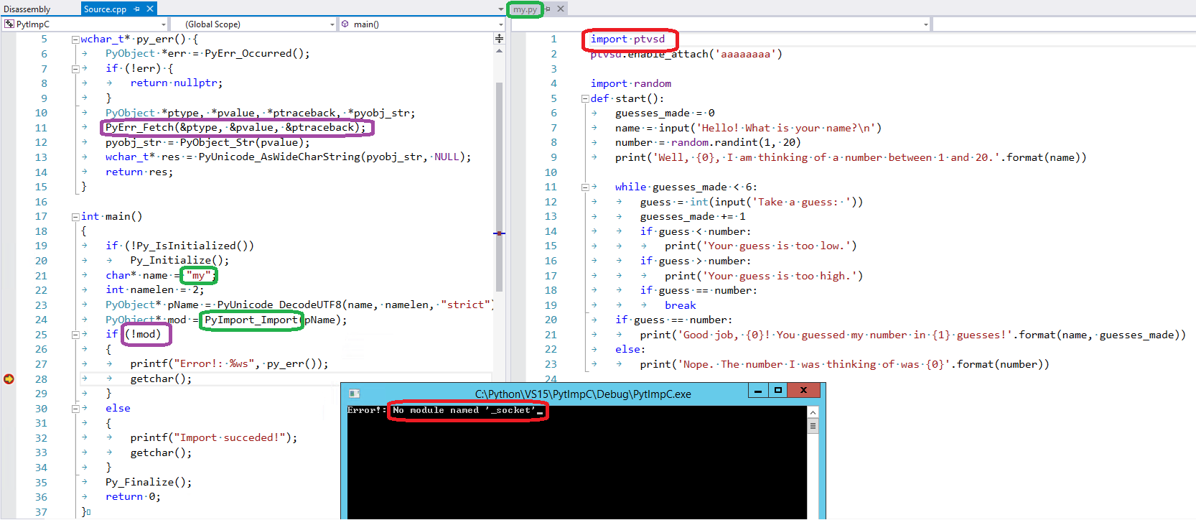
Task: Click the arrow marker on line 28
Action: pyautogui.click(x=9, y=379)
